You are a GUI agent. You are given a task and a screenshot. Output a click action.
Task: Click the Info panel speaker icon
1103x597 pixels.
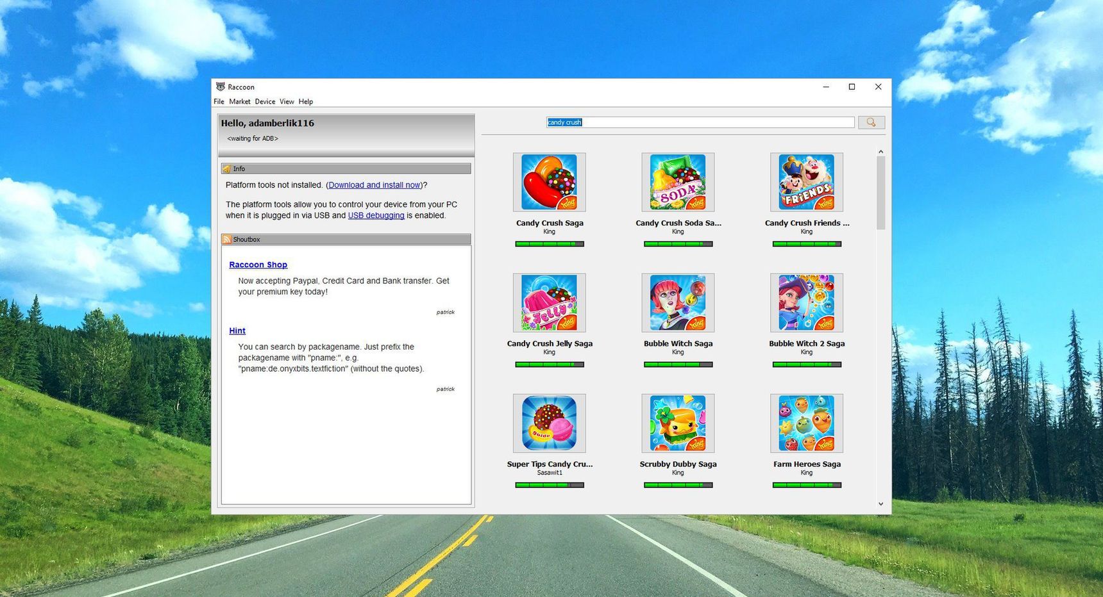click(x=226, y=169)
